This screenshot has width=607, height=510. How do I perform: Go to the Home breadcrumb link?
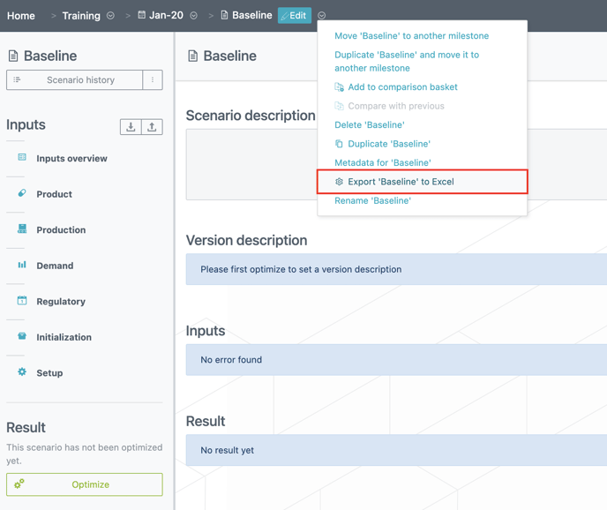pyautogui.click(x=21, y=16)
